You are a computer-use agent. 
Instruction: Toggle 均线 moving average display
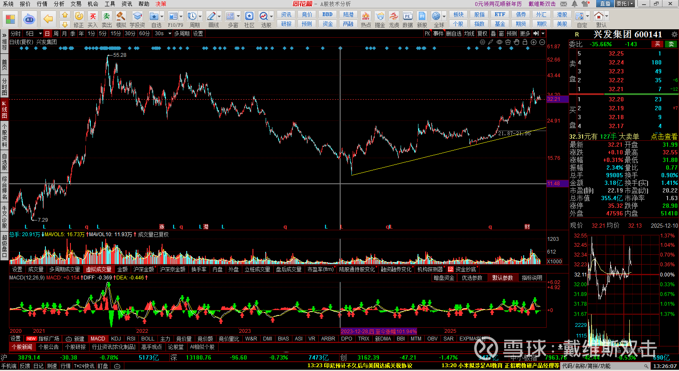point(469,33)
